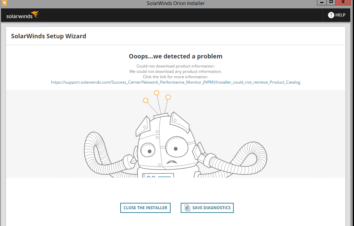Open the HELP label in header
The width and height of the screenshot is (354, 226).
tap(340, 15)
